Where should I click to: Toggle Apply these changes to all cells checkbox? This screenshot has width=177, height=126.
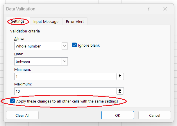(x=12, y=101)
